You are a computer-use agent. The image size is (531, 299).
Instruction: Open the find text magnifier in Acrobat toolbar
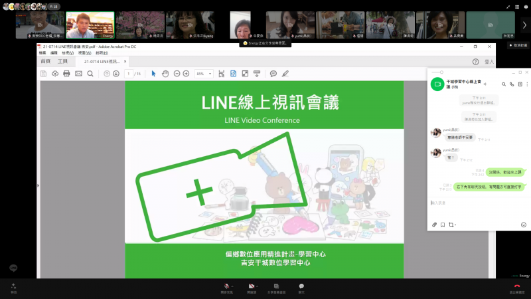tap(90, 74)
